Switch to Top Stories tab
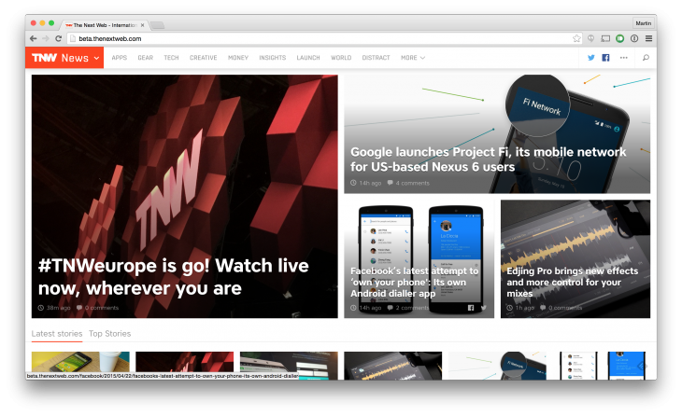This screenshot has width=682, height=416. [x=109, y=334]
